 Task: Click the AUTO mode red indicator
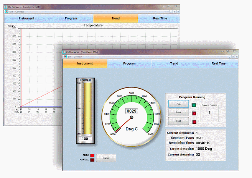pyautogui.click(x=92, y=155)
